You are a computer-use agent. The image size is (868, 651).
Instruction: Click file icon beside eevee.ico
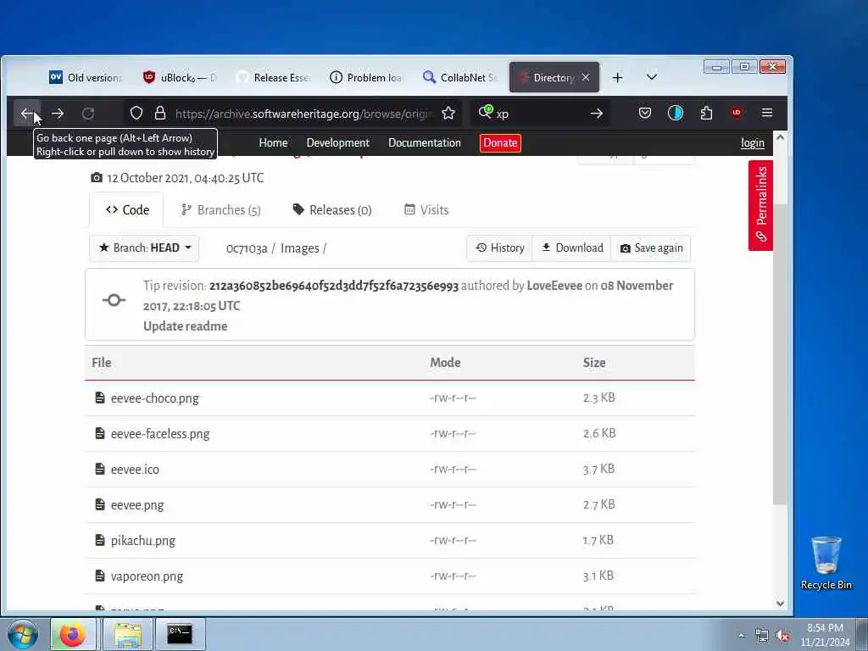(100, 469)
